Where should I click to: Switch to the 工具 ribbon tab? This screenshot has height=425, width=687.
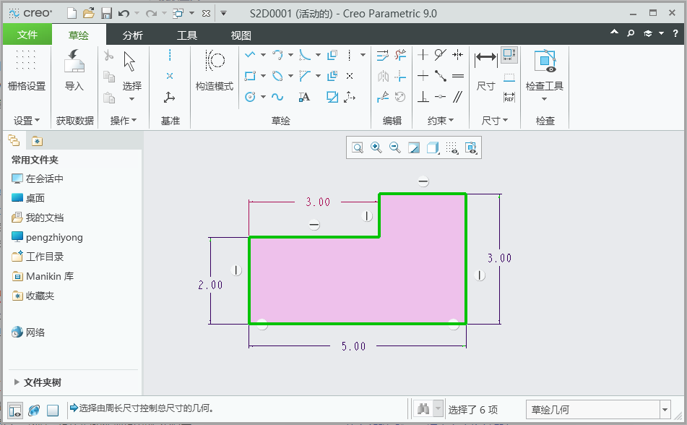tap(186, 35)
